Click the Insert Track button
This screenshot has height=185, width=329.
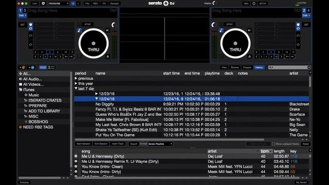point(118,144)
